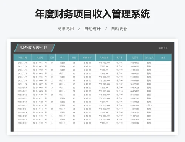
Task: Select the amount cell ¥408.00
Action: click(104, 123)
